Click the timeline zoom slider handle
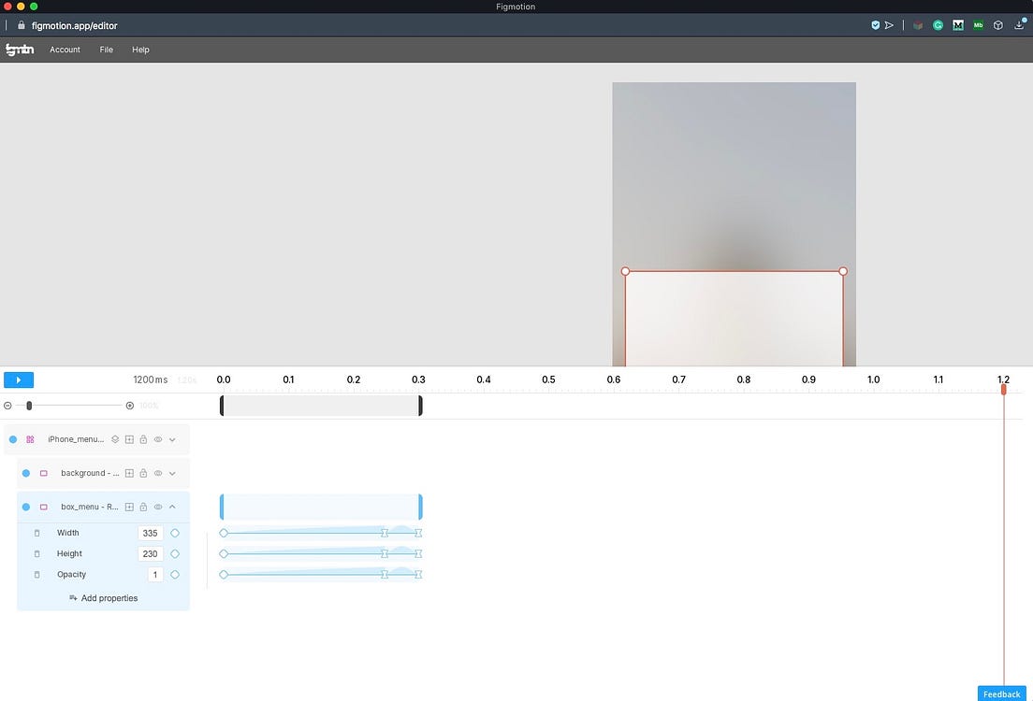Image resolution: width=1033 pixels, height=701 pixels. coord(29,406)
